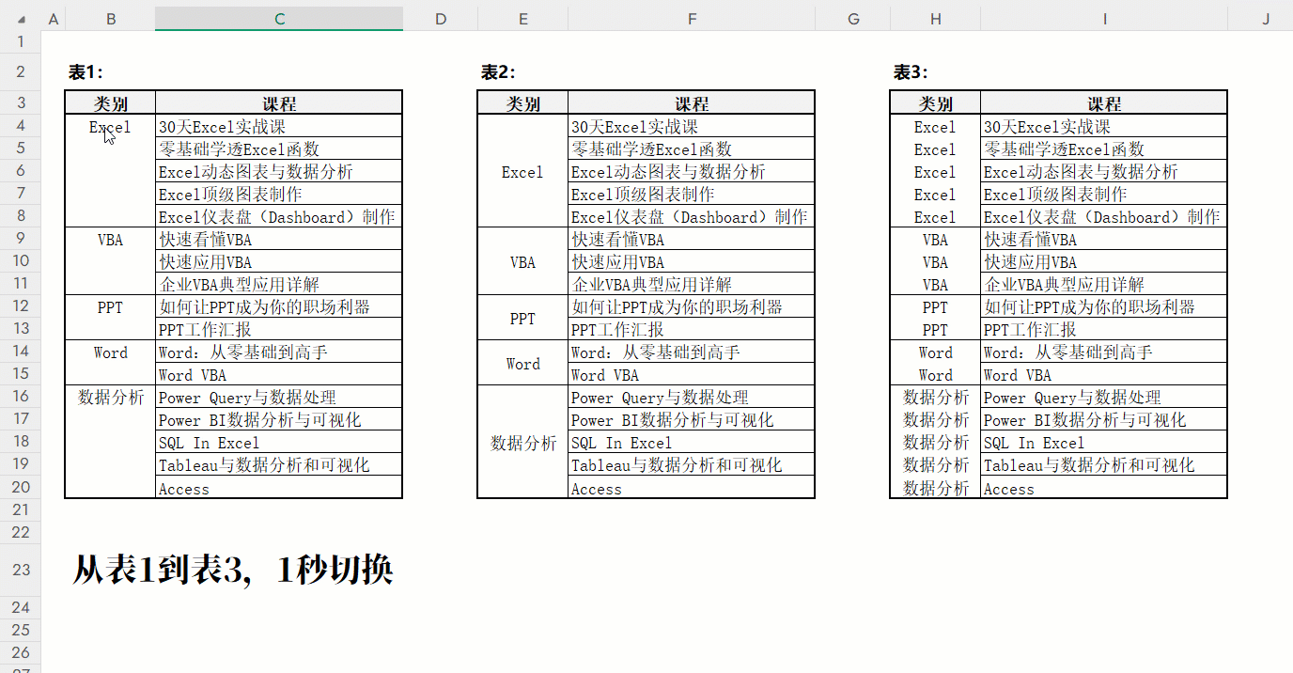This screenshot has width=1293, height=673.
Task: Select row 3 header
Action: pos(21,102)
